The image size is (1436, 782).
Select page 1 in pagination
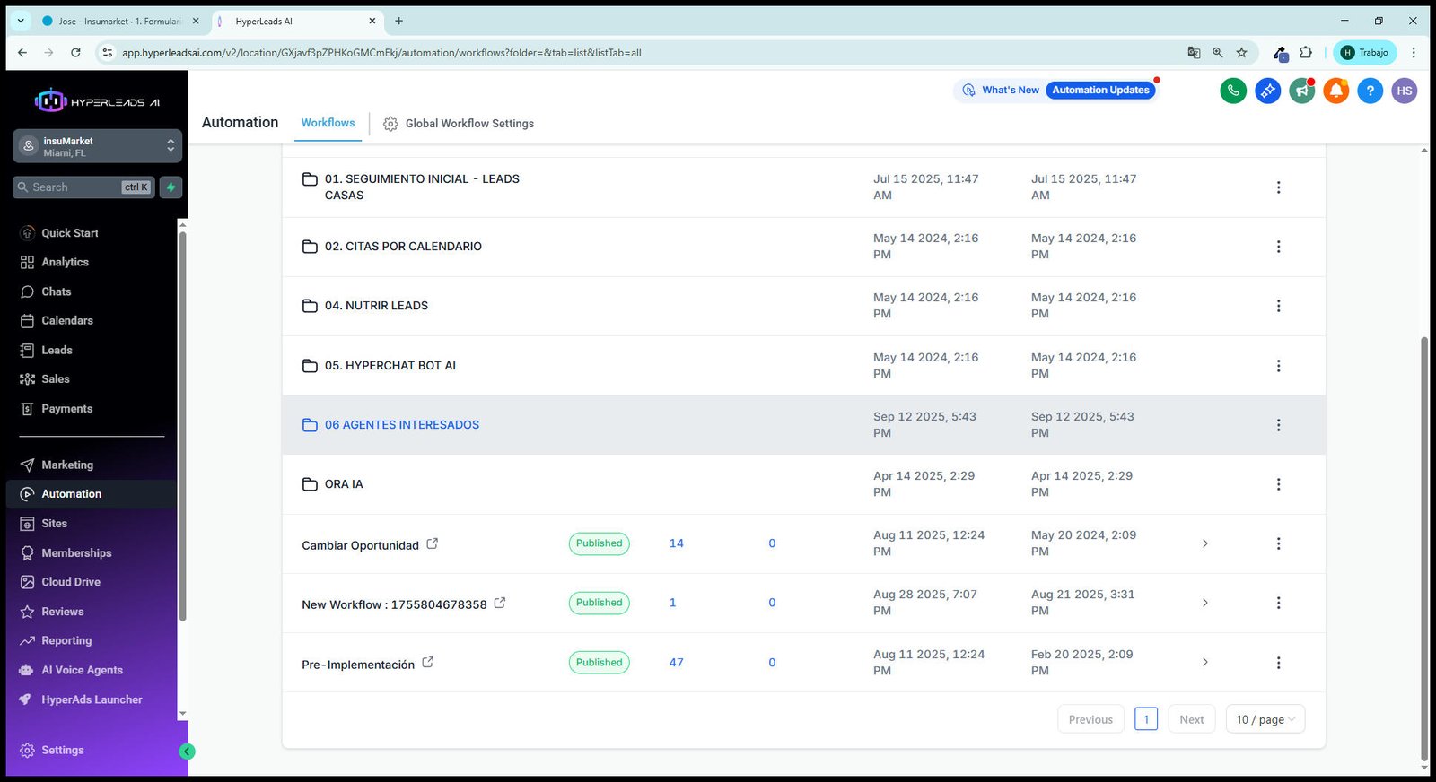point(1146,719)
